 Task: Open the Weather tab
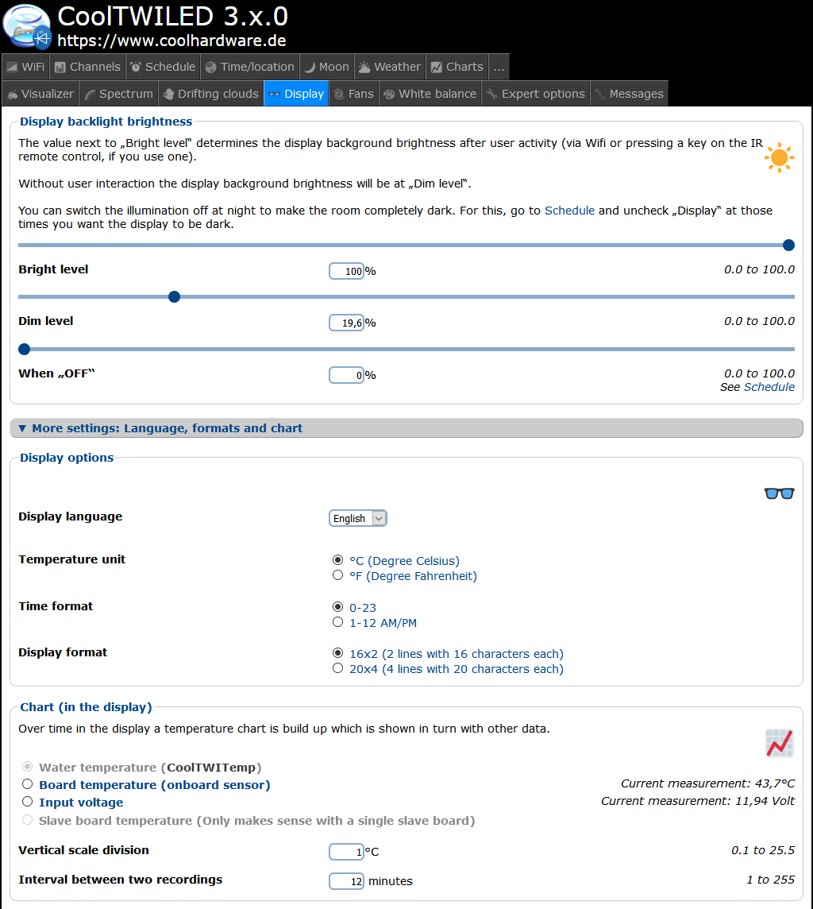pos(389,67)
